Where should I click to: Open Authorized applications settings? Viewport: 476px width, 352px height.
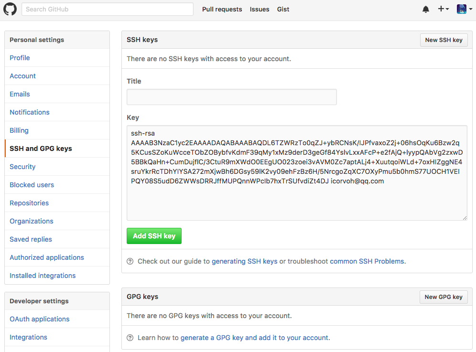click(x=57, y=257)
